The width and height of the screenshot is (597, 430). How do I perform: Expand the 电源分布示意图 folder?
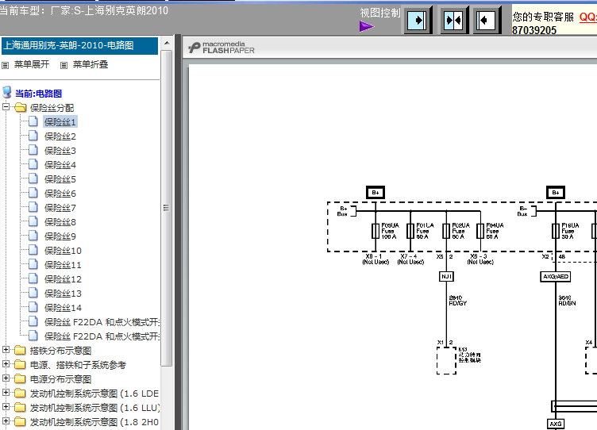(x=6, y=378)
